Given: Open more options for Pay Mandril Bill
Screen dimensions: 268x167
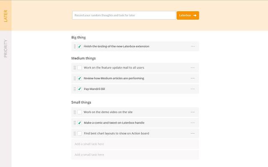Looking at the screenshot, I should point(193,89).
